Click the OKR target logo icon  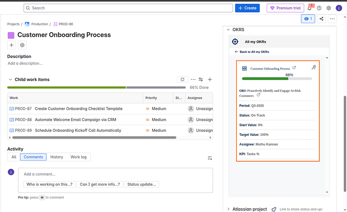tap(235, 42)
